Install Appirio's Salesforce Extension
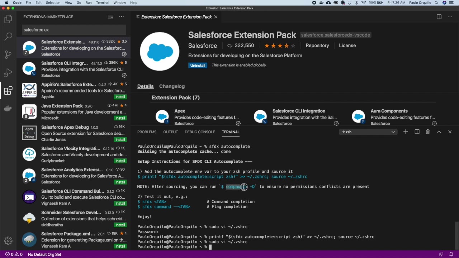This screenshot has height=258, width=459. tap(120, 97)
